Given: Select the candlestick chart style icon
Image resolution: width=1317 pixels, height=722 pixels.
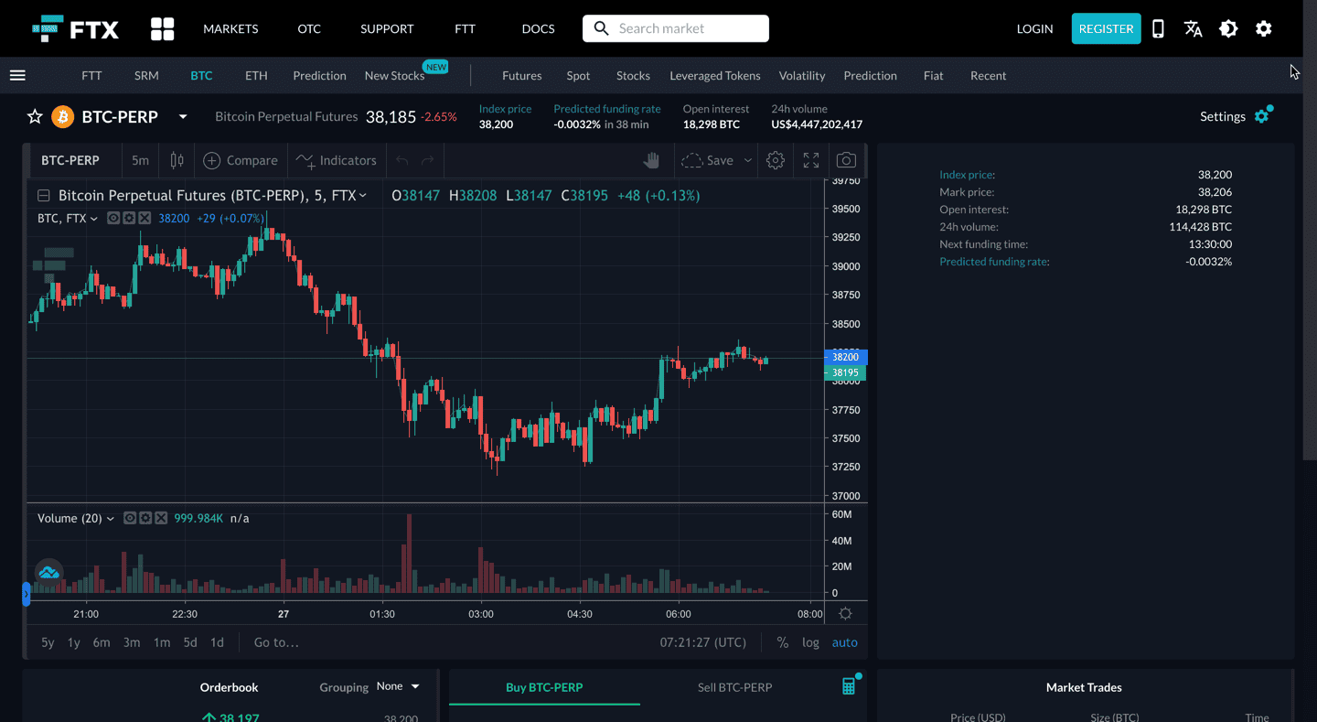Looking at the screenshot, I should pyautogui.click(x=177, y=160).
